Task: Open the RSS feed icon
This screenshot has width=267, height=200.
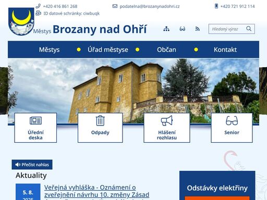Action: [198, 29]
